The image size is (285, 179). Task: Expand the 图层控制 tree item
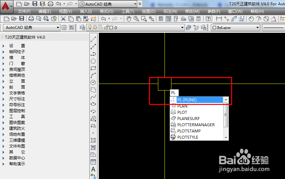pos(3,111)
